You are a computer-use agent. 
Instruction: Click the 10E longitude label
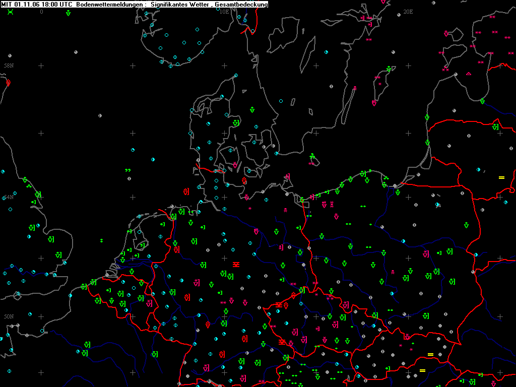tap(224, 12)
